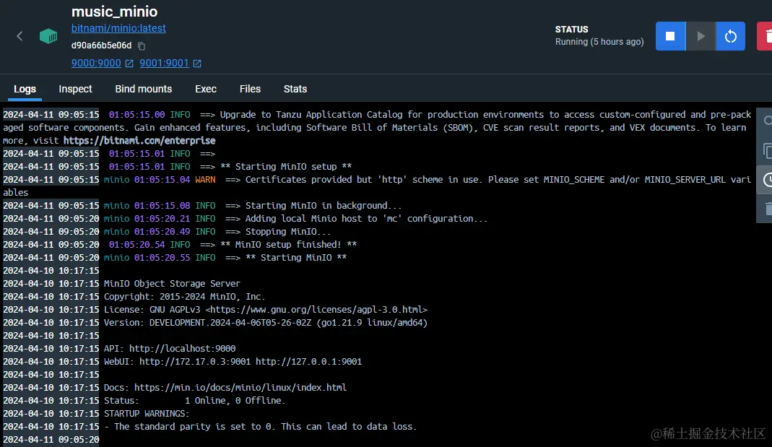Image resolution: width=772 pixels, height=447 pixels.
Task: Browse the Files tab
Action: pyautogui.click(x=250, y=89)
